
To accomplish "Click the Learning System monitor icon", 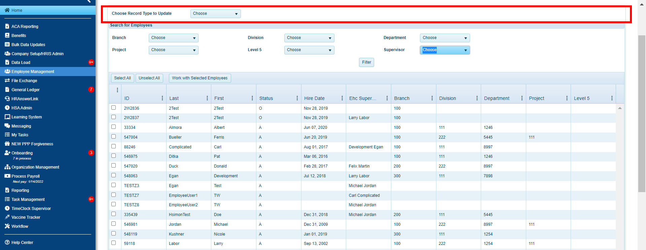I will (7, 117).
